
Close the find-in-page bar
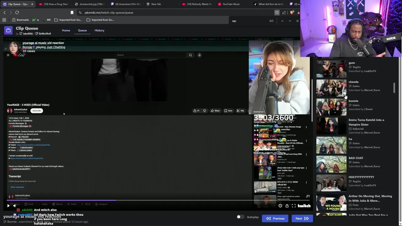click(297, 21)
